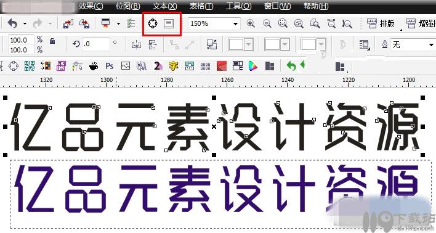Screen dimensions: 436x233
Task: Click the teal ruler measure icon
Action: [x=190, y=66]
